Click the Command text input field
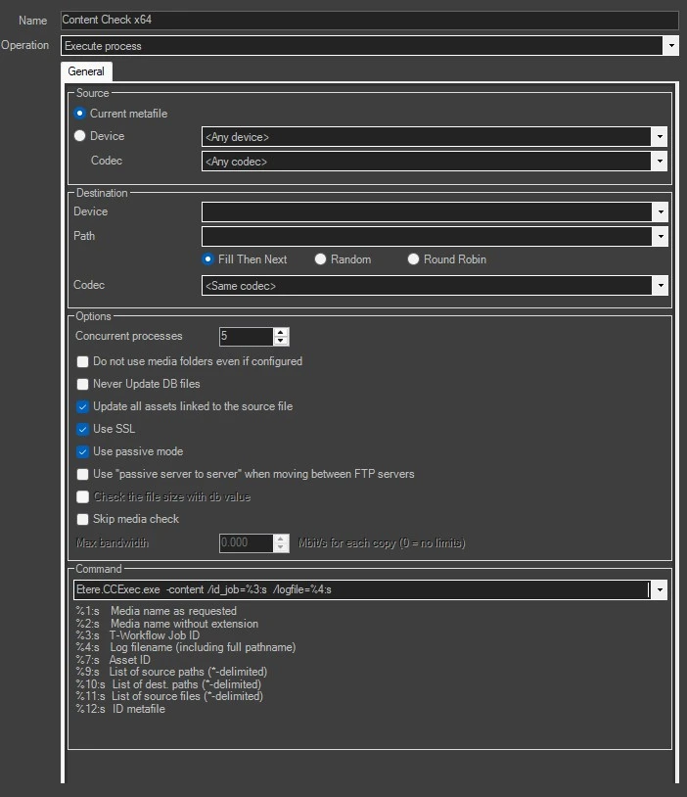687x797 pixels. (x=360, y=589)
